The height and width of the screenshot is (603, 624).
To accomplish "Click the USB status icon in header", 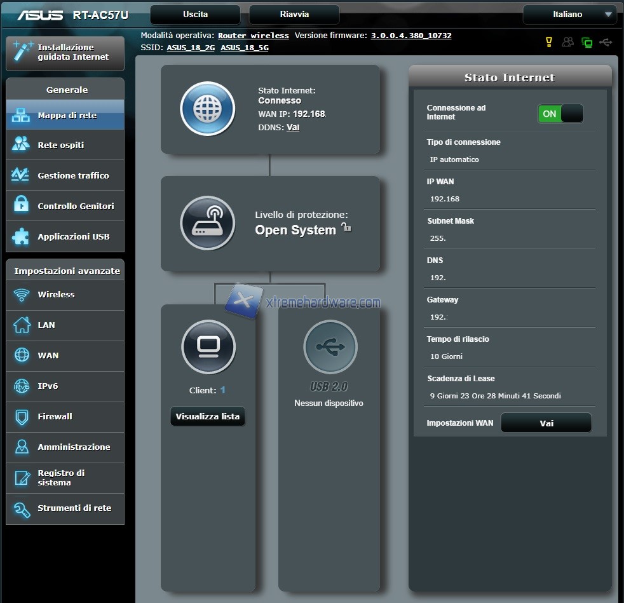I will pos(606,42).
